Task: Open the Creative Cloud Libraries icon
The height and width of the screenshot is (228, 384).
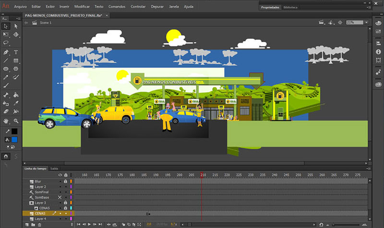Action: click(x=378, y=84)
